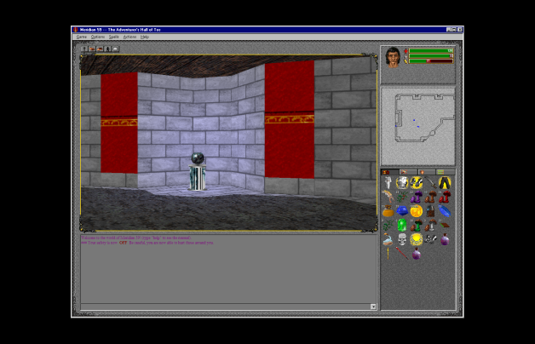Screen dimensions: 535x344
Task: Select the long sword in inventory
Action: 430,183
